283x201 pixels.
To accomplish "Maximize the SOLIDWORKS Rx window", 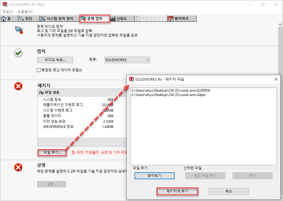I will coord(263,4).
